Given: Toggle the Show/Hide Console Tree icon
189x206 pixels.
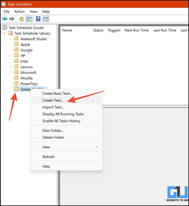Looking at the screenshot, I should pyautogui.click(x=29, y=19).
